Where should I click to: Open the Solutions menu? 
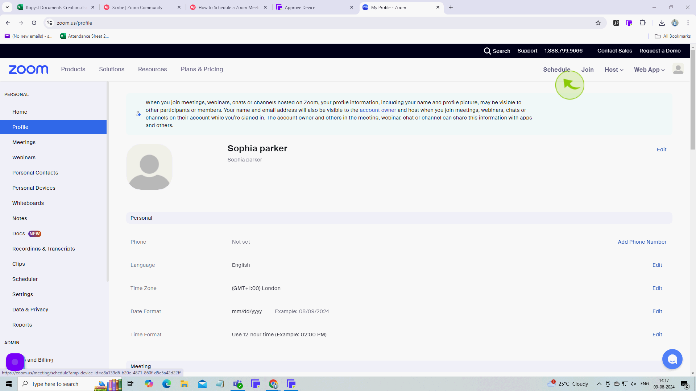click(x=112, y=69)
